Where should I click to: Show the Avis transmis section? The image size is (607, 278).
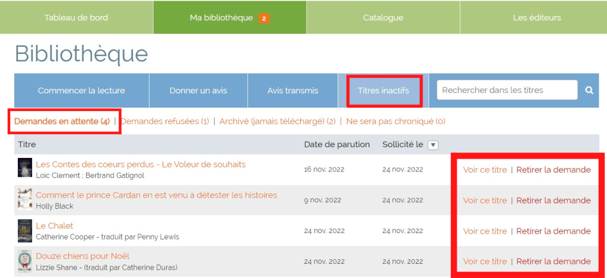tap(293, 90)
